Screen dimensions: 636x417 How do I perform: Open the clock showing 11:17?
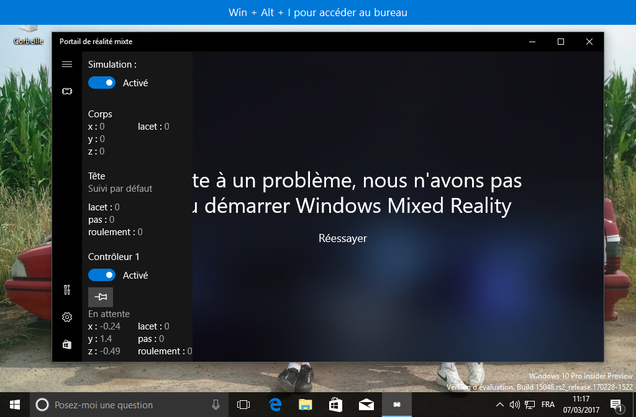pos(581,405)
